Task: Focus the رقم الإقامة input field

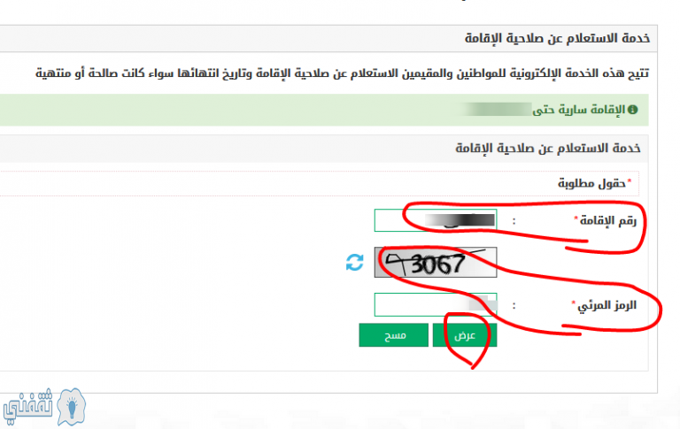Action: tap(436, 220)
